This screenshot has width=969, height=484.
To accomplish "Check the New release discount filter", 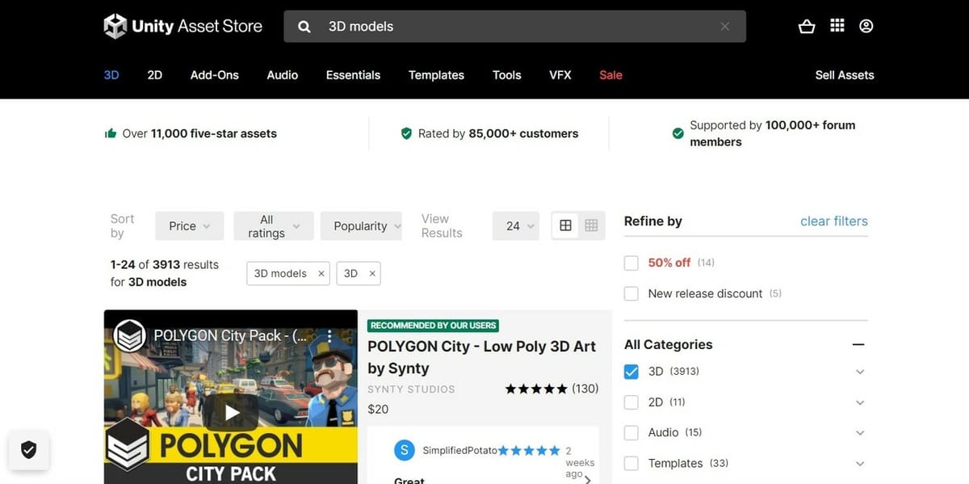I will 631,294.
